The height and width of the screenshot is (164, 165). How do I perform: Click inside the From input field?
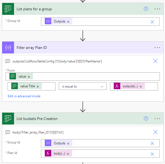click(94, 77)
